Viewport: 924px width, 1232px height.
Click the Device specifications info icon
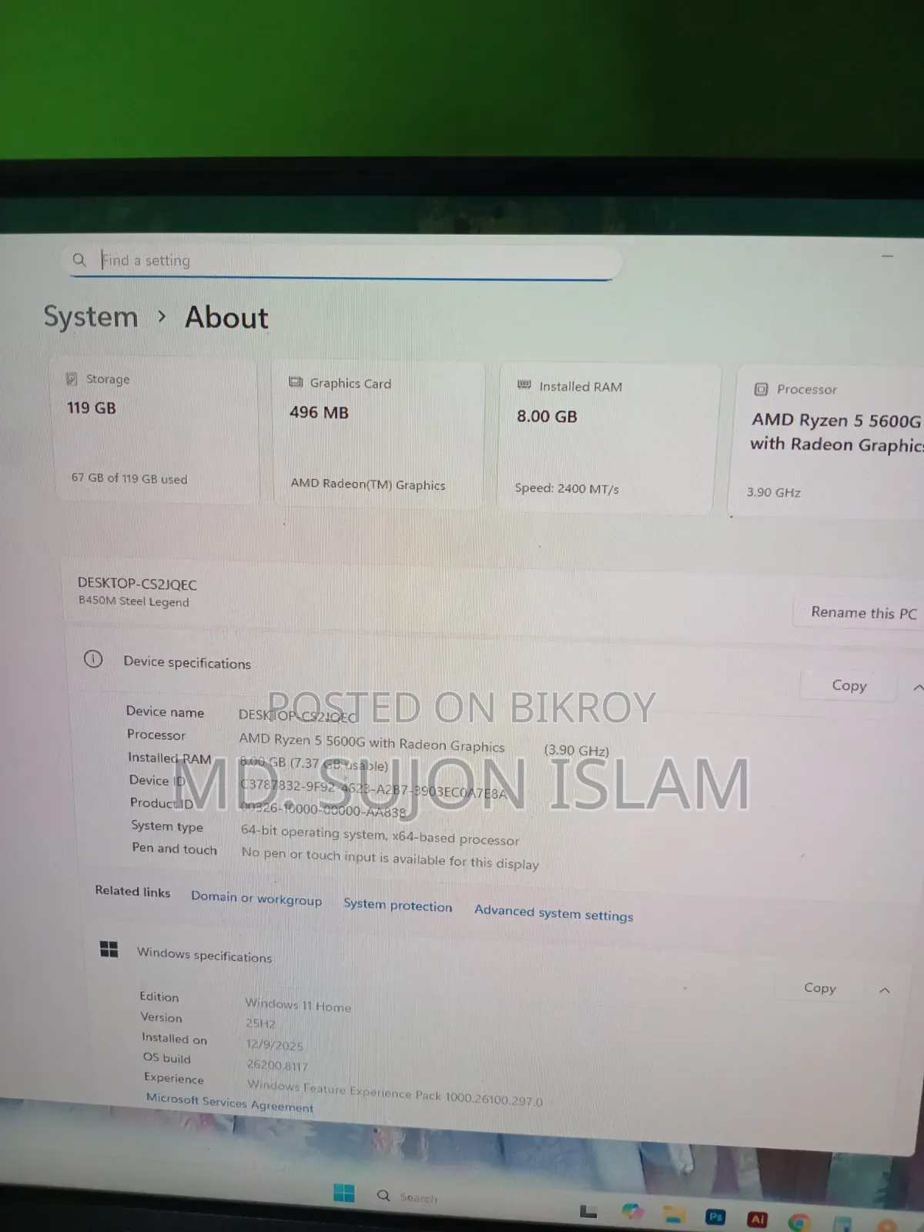pyautogui.click(x=93, y=659)
